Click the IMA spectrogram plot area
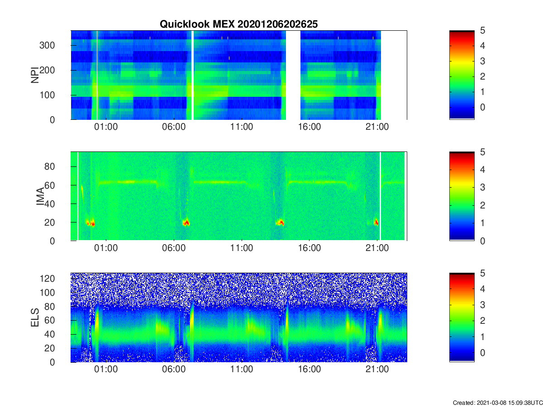543x407 pixels. [x=238, y=196]
